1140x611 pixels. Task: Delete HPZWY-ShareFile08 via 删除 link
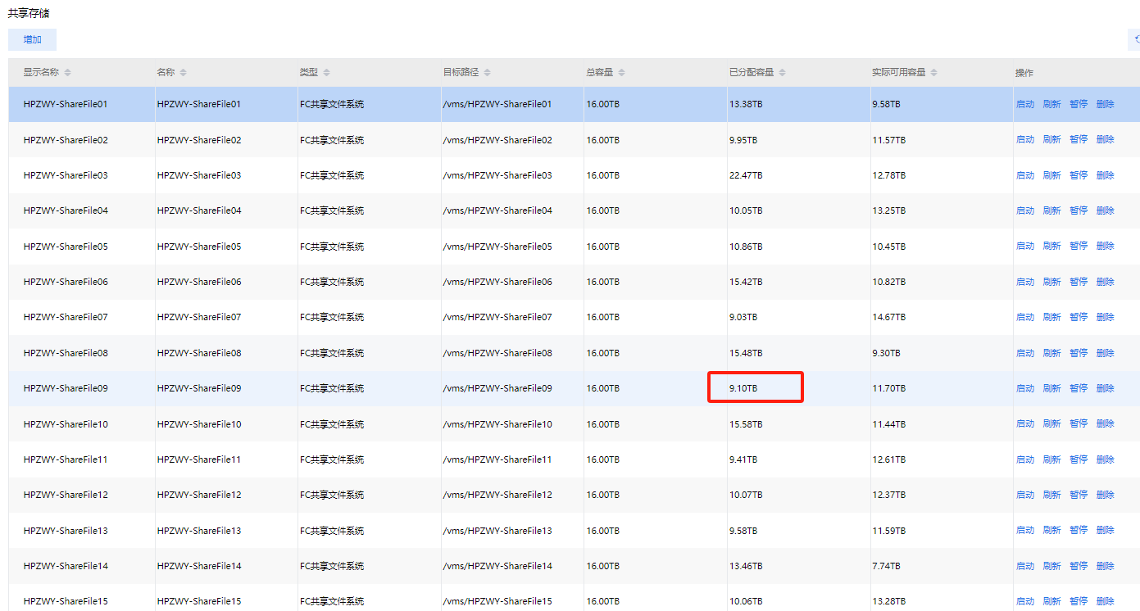pos(1106,353)
